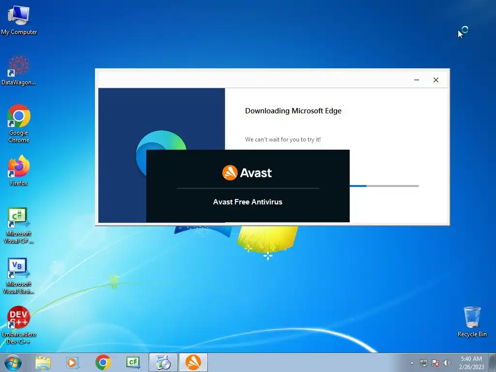Image resolution: width=496 pixels, height=372 pixels.
Task: Open Microsoft Visual C# desktop shortcut
Action: [x=19, y=225]
